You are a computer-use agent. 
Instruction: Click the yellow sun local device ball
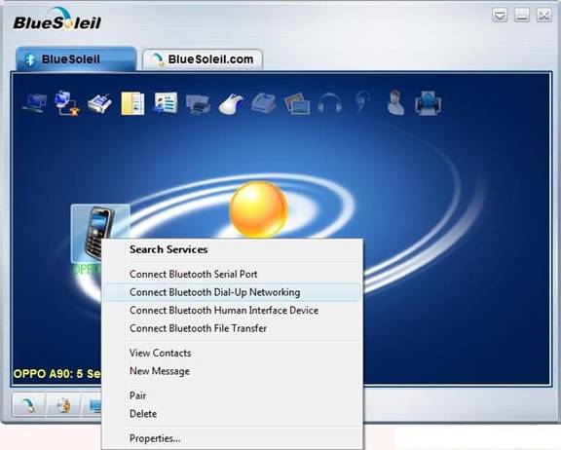coord(258,209)
